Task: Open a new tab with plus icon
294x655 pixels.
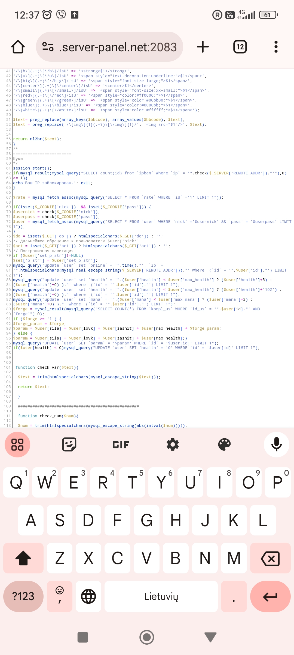Action: (203, 47)
